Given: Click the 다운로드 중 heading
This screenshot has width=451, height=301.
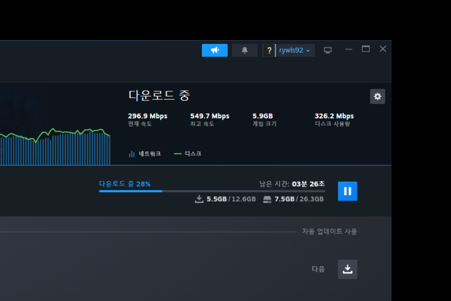Looking at the screenshot, I should [x=159, y=95].
